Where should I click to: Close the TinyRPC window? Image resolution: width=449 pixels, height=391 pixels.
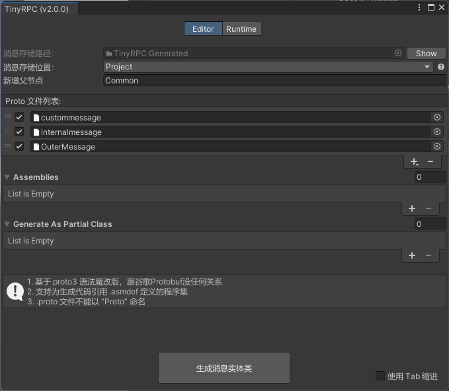click(442, 7)
